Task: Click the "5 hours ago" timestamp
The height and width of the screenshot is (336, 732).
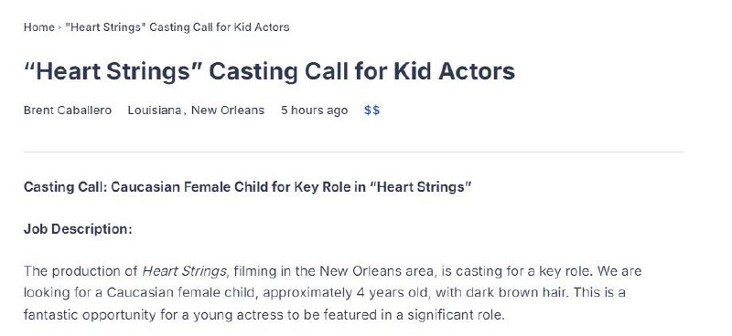Action: pos(314,110)
